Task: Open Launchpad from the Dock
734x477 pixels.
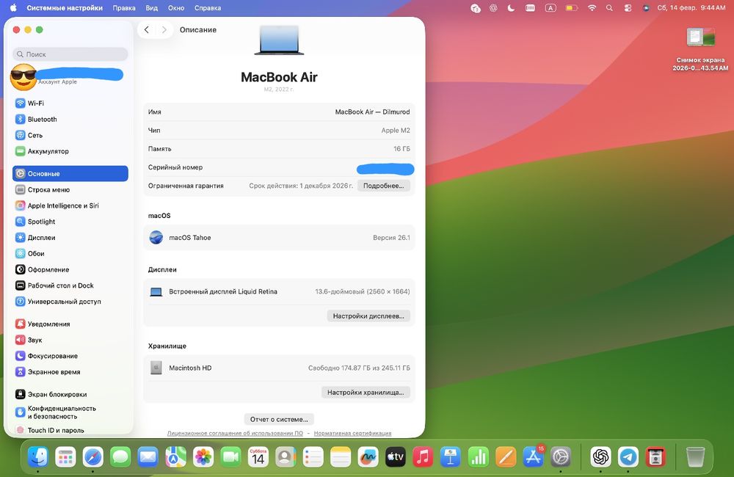Action: pyautogui.click(x=65, y=457)
